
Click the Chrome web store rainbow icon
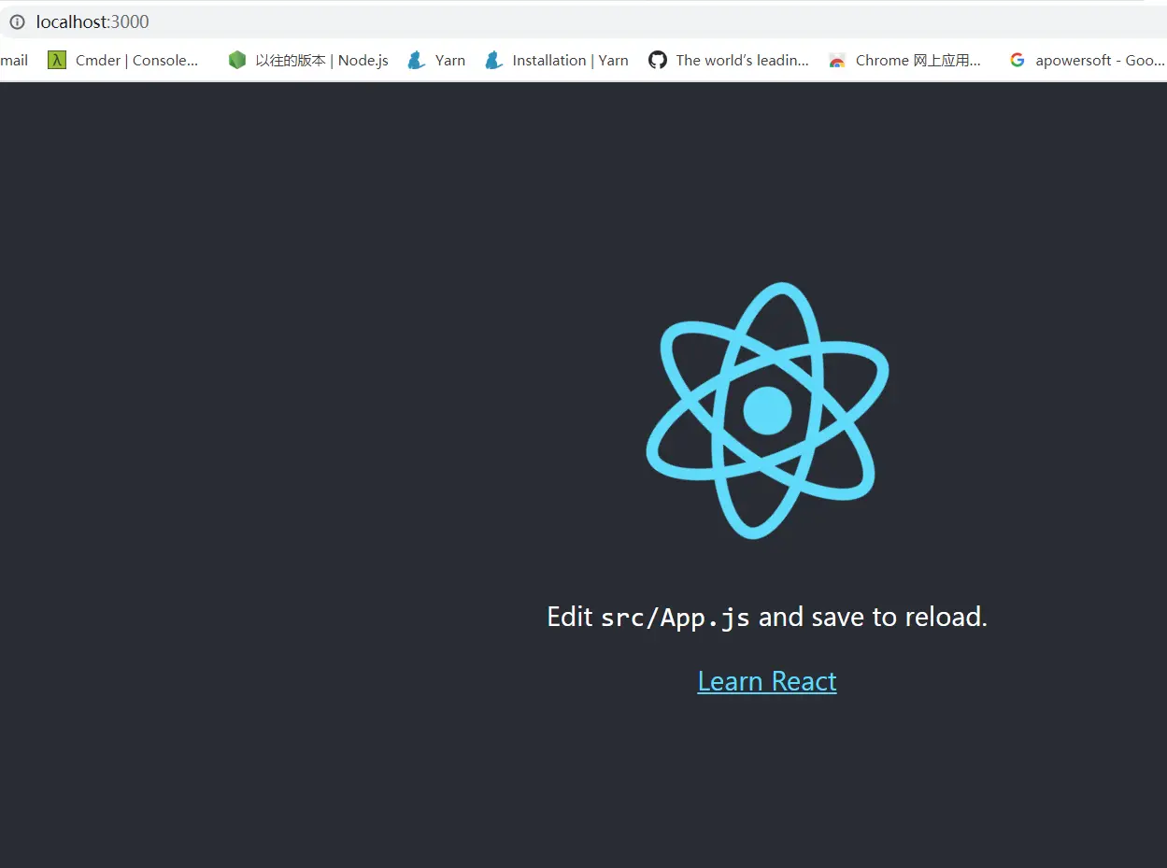point(837,60)
